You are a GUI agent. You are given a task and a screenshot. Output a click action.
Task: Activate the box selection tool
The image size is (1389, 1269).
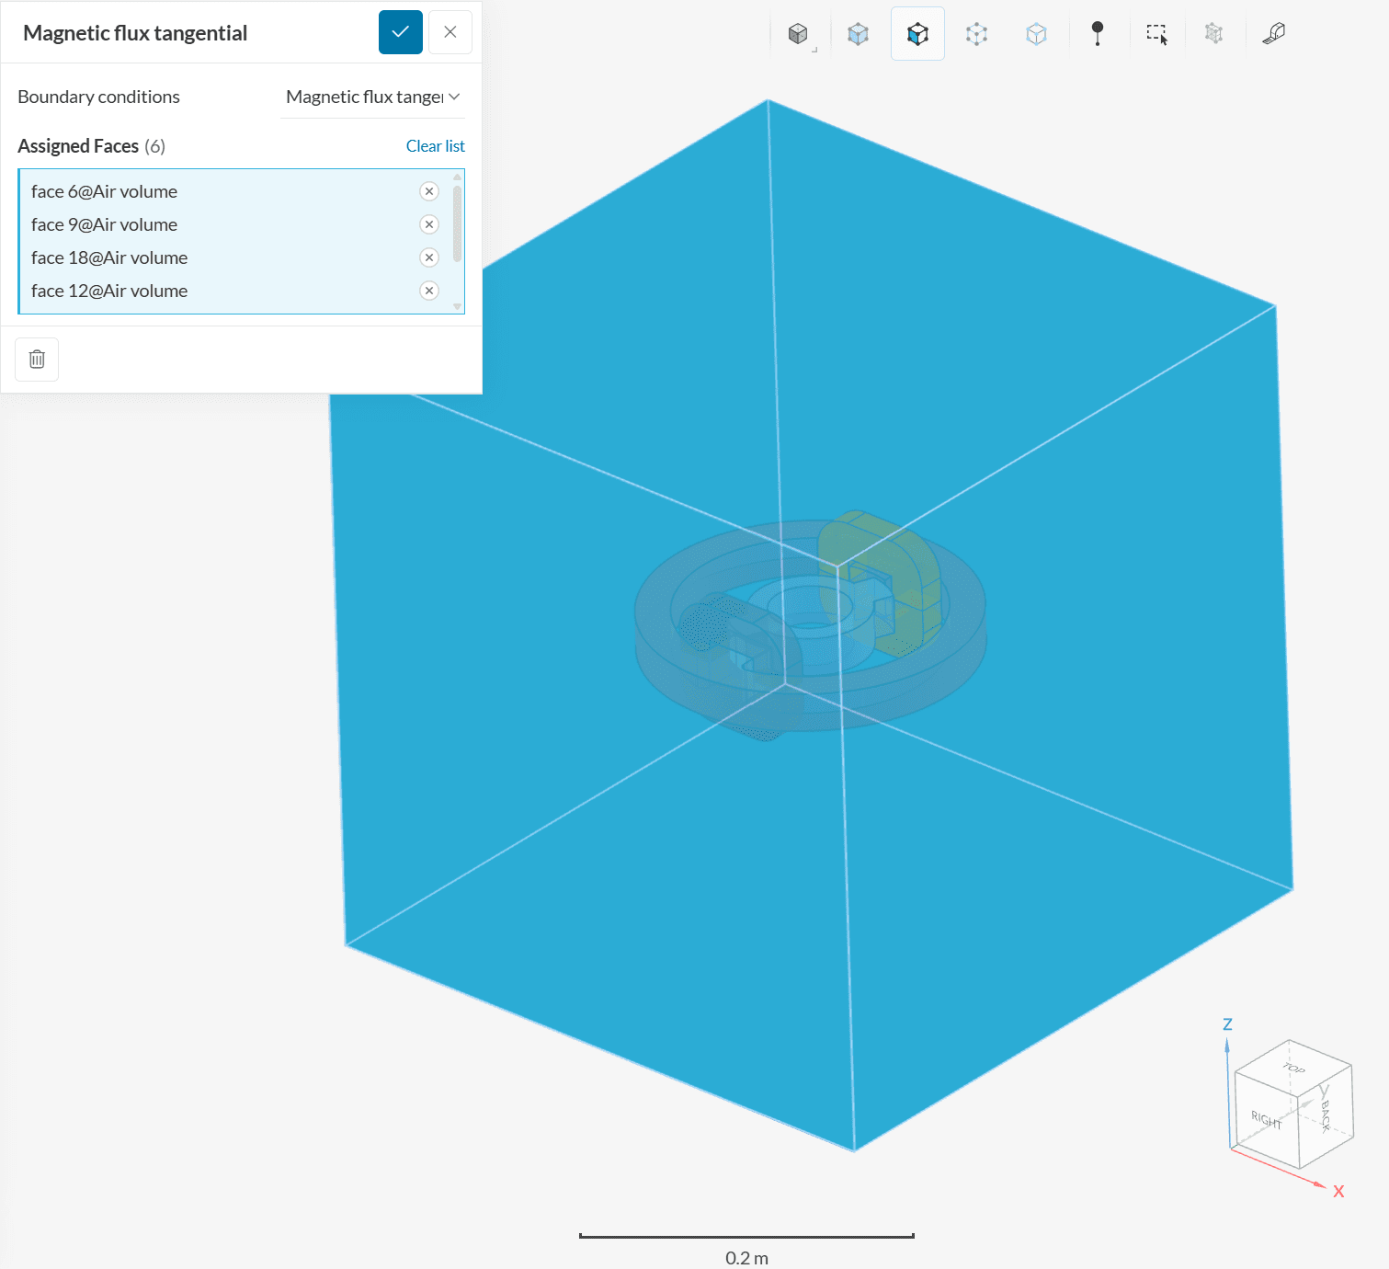coord(1156,34)
